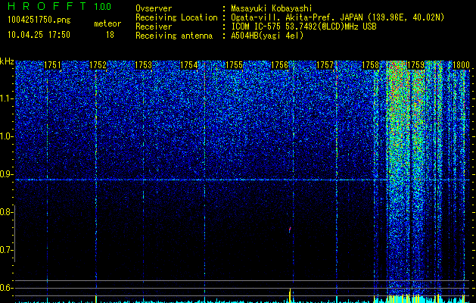Click the 1758 time marker label

pyautogui.click(x=371, y=65)
